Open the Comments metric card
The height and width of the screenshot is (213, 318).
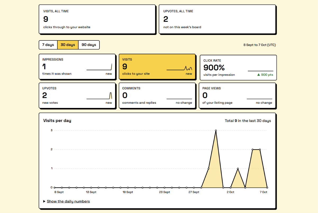(157, 96)
